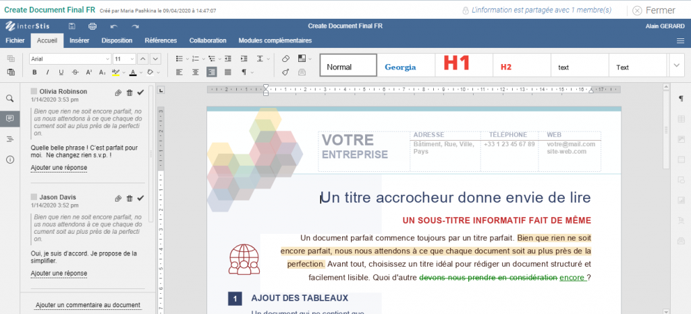Expand the bullet list style arrow
This screenshot has width=691, height=314.
pos(187,59)
